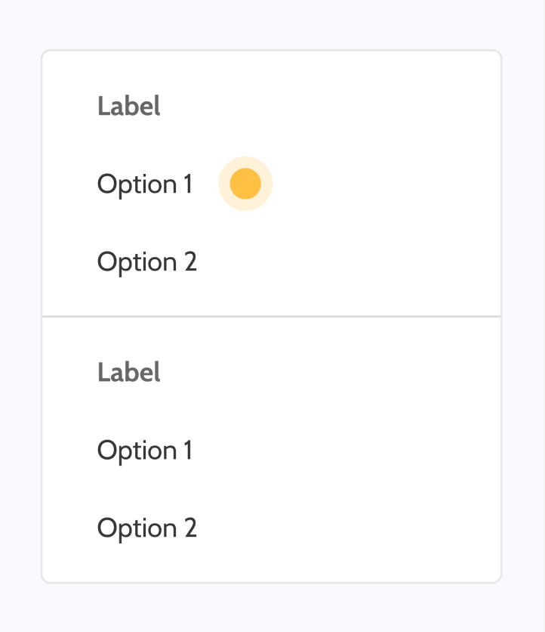Click the Label heading of the upper group
Image resolution: width=545 pixels, height=632 pixels.
(x=129, y=107)
